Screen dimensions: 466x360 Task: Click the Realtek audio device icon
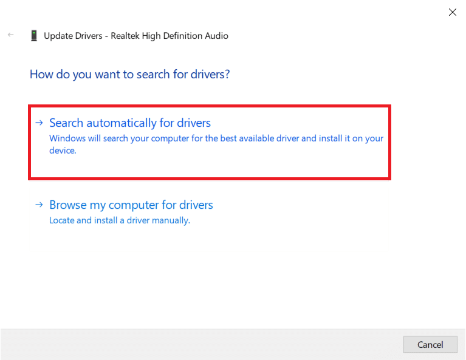[x=33, y=36]
